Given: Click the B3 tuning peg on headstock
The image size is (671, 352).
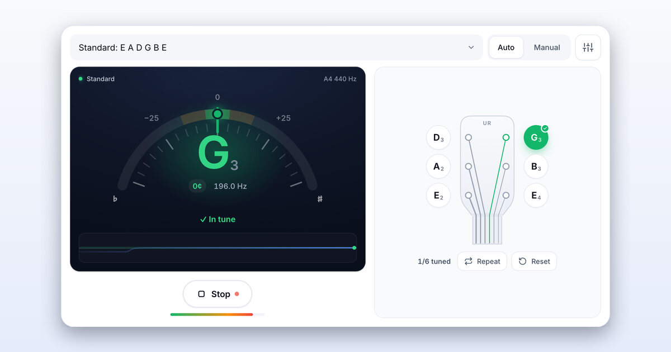Looking at the screenshot, I should [x=506, y=167].
